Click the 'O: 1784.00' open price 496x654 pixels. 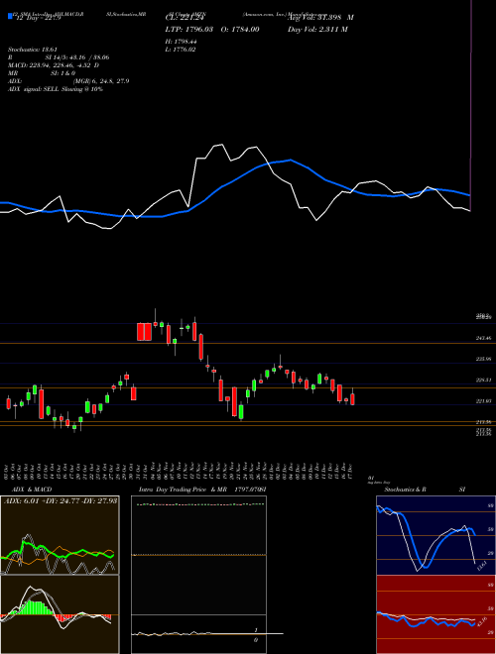click(241, 29)
